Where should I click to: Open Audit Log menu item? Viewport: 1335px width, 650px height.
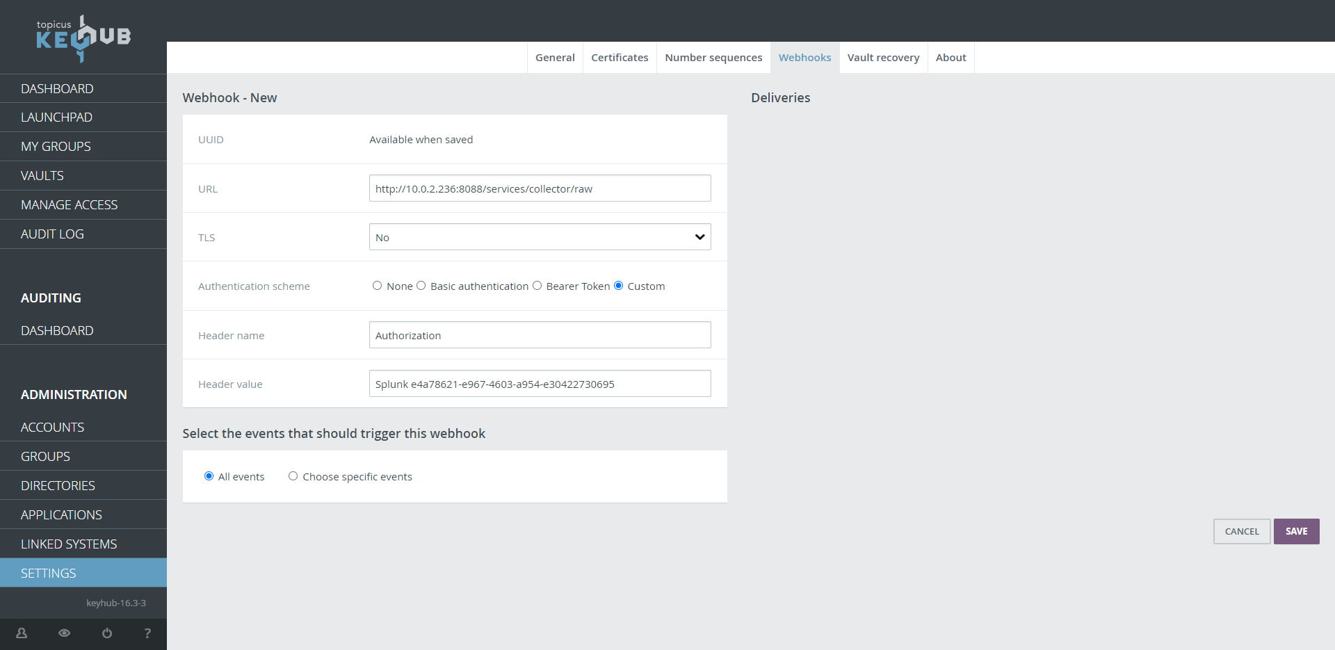(83, 234)
